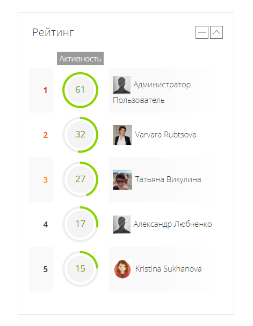Screen dimensions: 253x326
Task: Click Kristina Sukhanova's cartoon avatar
Action: point(122,269)
